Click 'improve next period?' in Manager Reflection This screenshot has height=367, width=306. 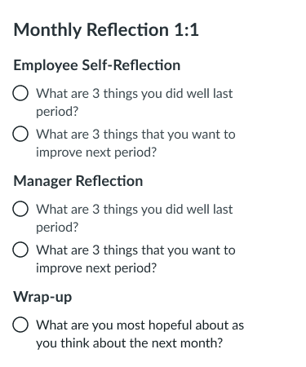tap(96, 268)
